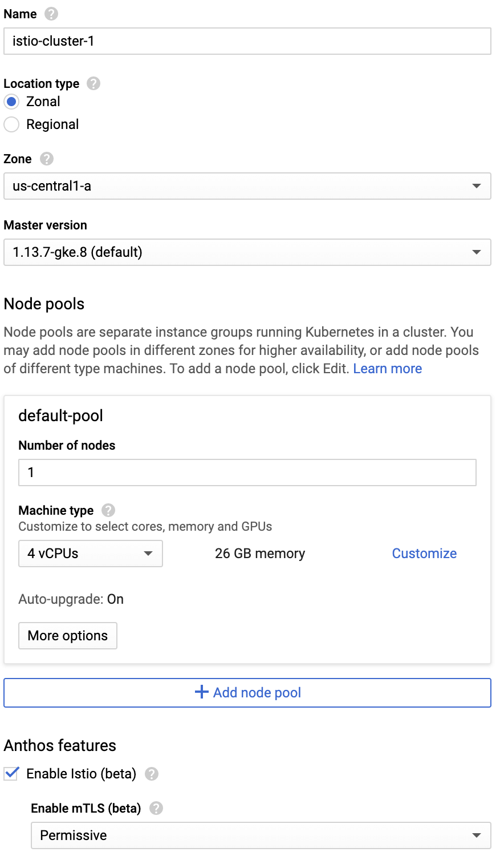Open help icon beside Enable mTLS
The height and width of the screenshot is (856, 496).
click(x=156, y=808)
